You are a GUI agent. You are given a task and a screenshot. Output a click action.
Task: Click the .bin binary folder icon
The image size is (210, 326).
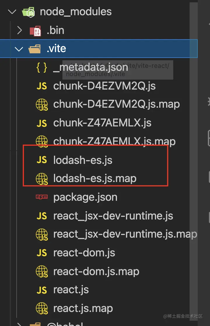[x=36, y=31]
